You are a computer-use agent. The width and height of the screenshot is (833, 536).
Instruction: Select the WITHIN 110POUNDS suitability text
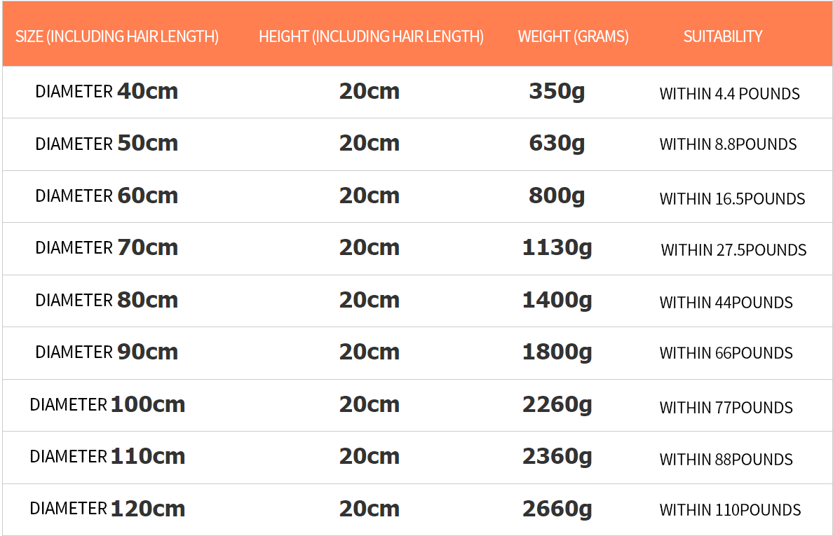coord(730,510)
